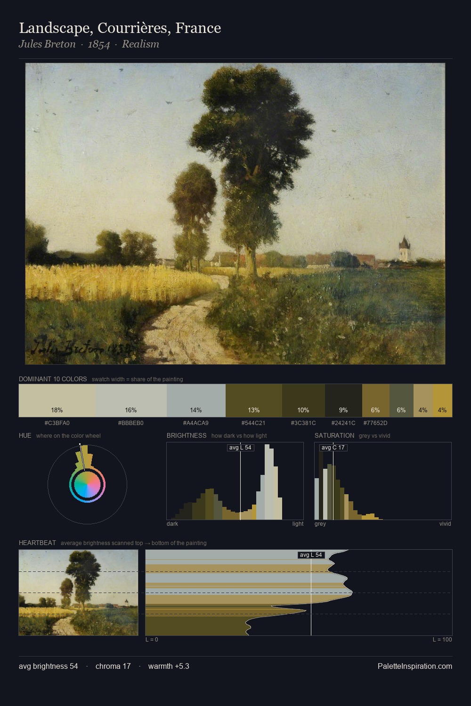The height and width of the screenshot is (706, 471).
Task: Click the grey axis label under Saturation
Action: 320,524
